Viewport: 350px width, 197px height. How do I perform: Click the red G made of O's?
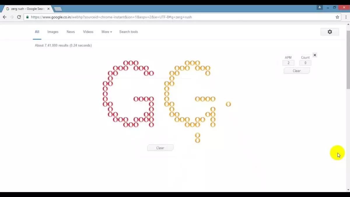click(128, 94)
